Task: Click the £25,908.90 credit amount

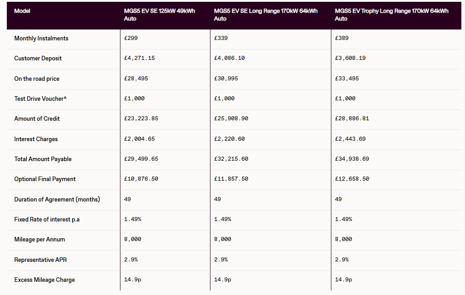Action: click(231, 118)
